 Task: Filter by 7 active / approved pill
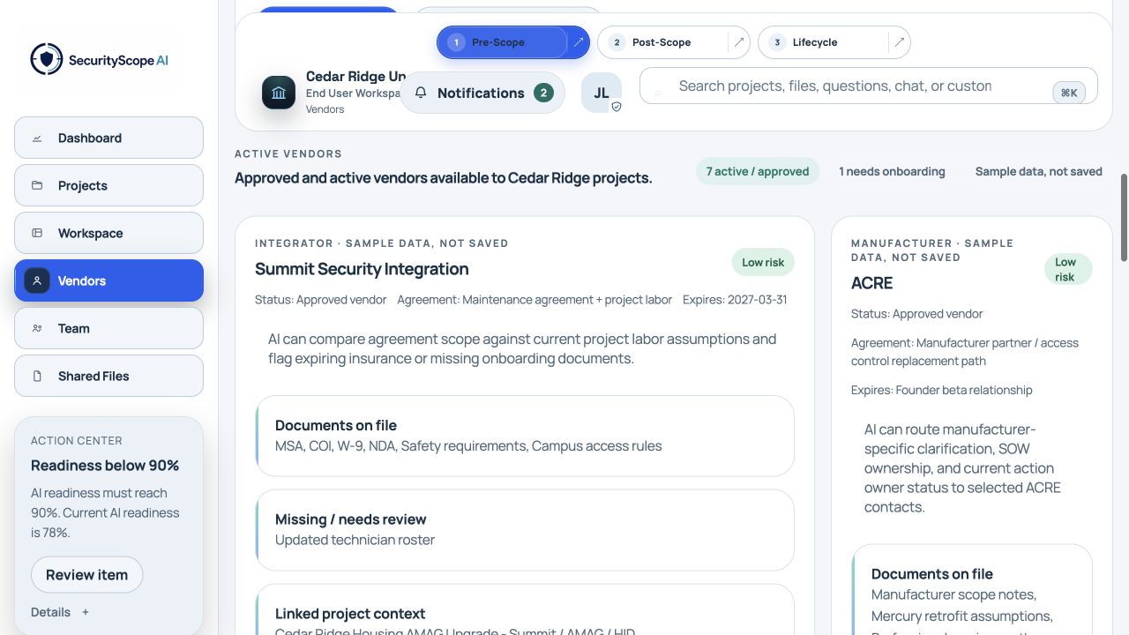pyautogui.click(x=758, y=172)
